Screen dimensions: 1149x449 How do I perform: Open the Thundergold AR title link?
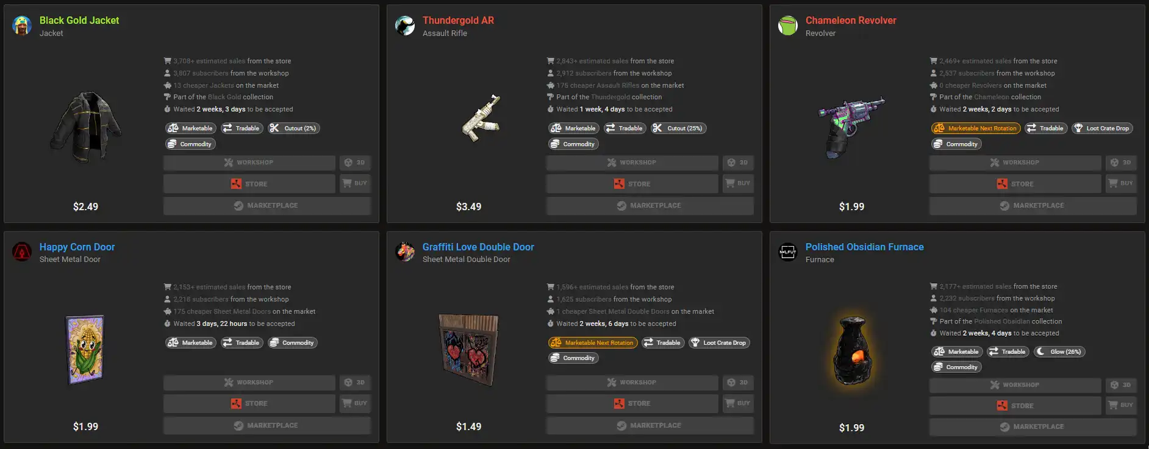click(458, 20)
